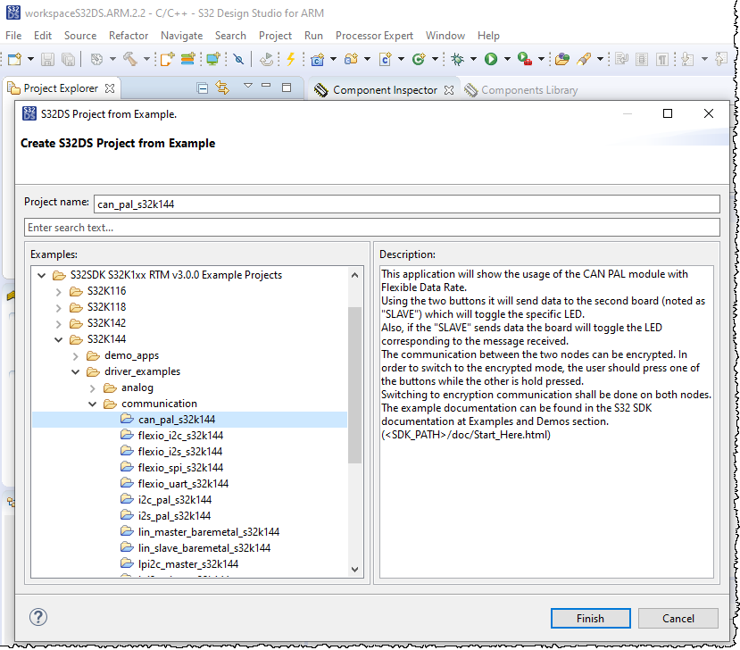Open the New class dropdown arrow

coord(435,59)
